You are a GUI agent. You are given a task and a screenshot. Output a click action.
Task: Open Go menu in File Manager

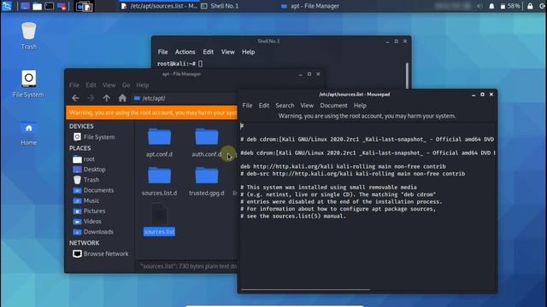126,85
